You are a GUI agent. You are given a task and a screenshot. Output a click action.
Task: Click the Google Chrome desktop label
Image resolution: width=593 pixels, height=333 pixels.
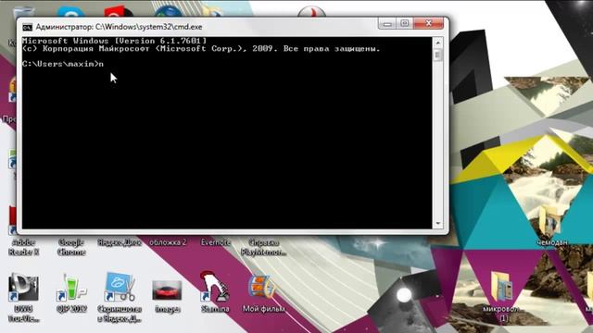click(71, 247)
